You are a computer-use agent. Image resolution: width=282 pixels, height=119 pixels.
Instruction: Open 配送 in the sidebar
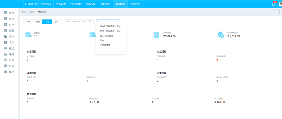pos(9,48)
